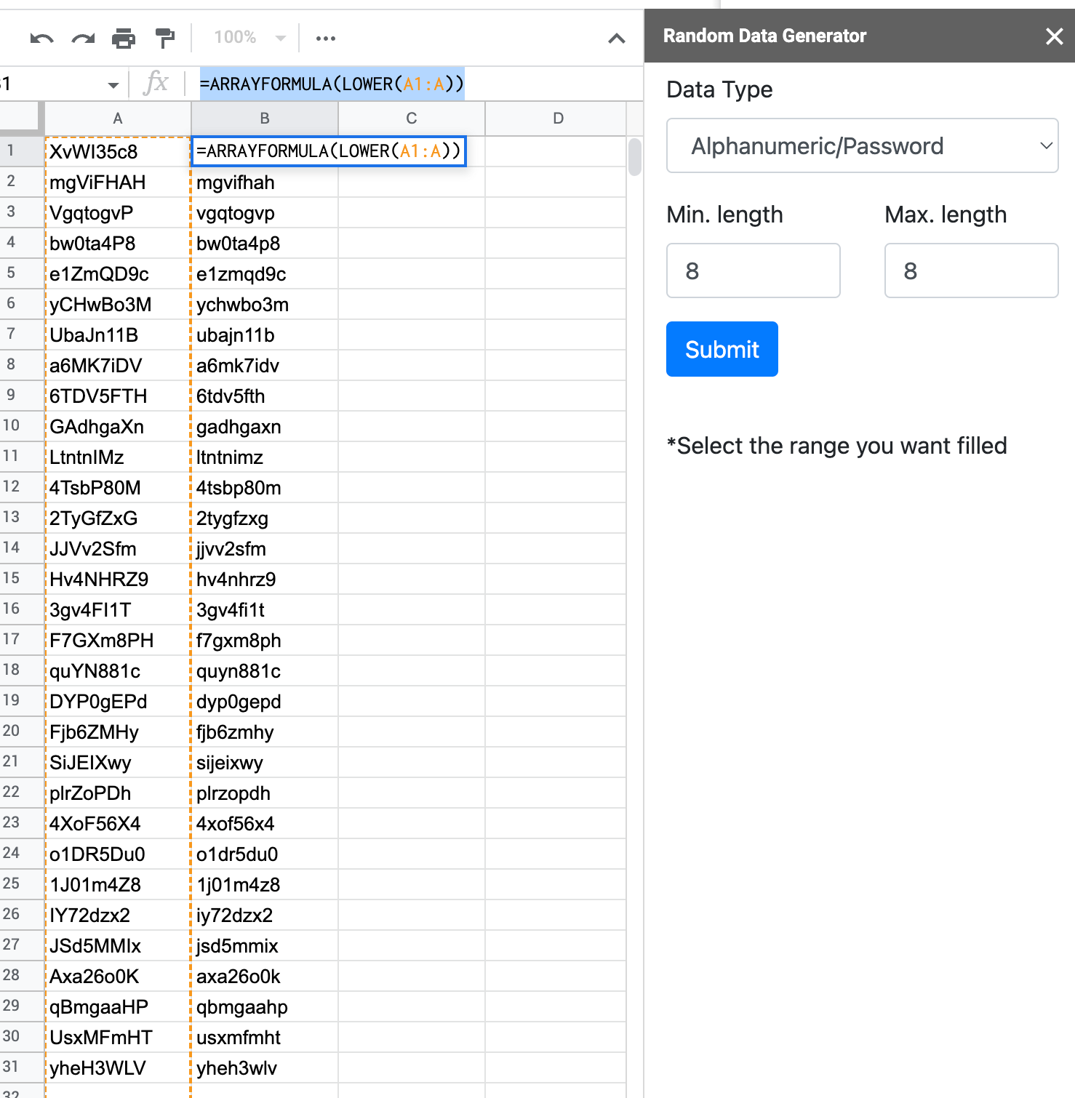
Task: Click the formula bar showing ARRAYFORMULA
Action: tap(332, 84)
